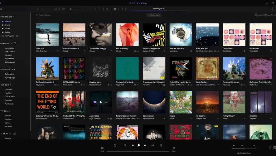276x156 pixels.
Task: Skip to the previous track
Action: tap(133, 145)
